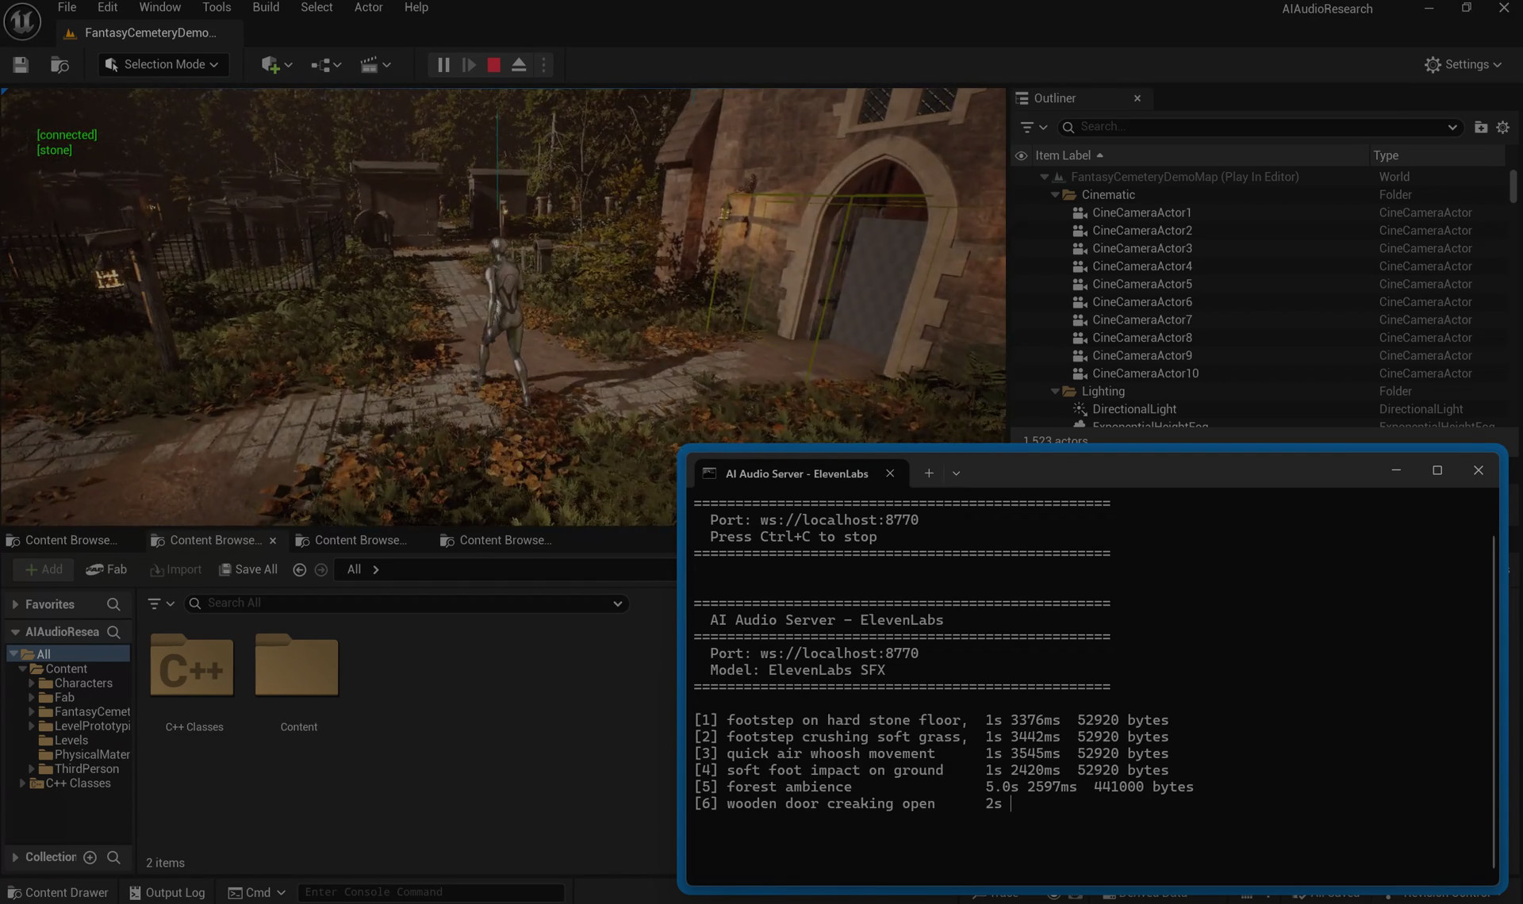This screenshot has height=904, width=1523.
Task: Open the Content Drawer
Action: coord(57,892)
